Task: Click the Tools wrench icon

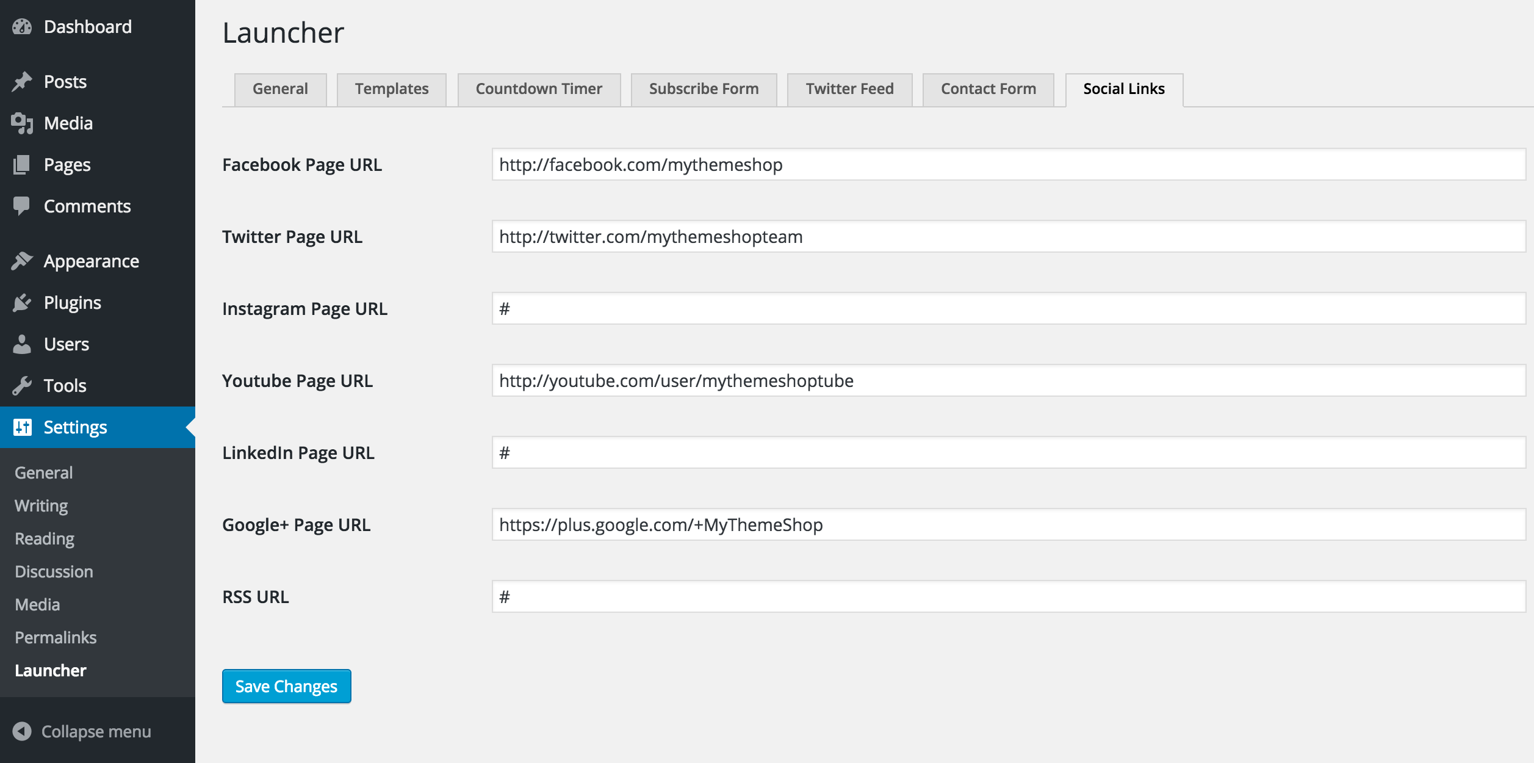Action: pyautogui.click(x=22, y=386)
